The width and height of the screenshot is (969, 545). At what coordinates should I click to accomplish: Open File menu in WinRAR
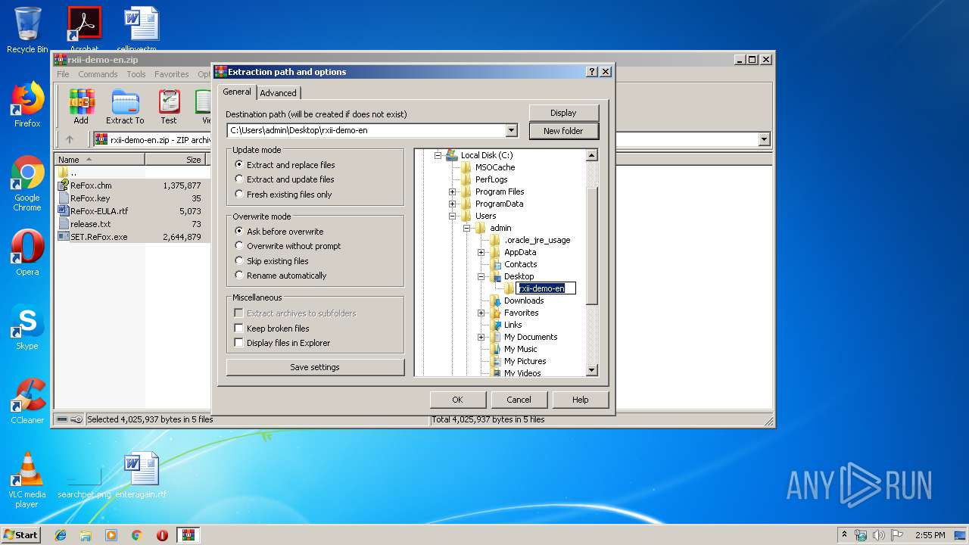(x=63, y=74)
